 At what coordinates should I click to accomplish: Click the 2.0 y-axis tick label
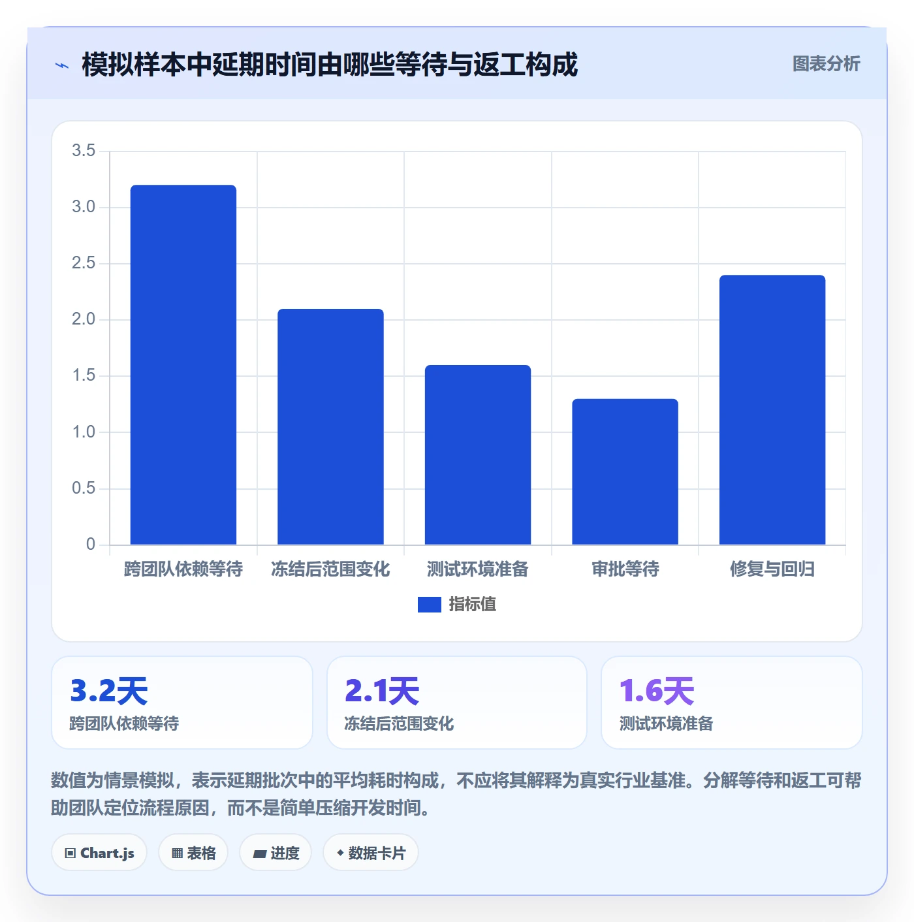84,319
